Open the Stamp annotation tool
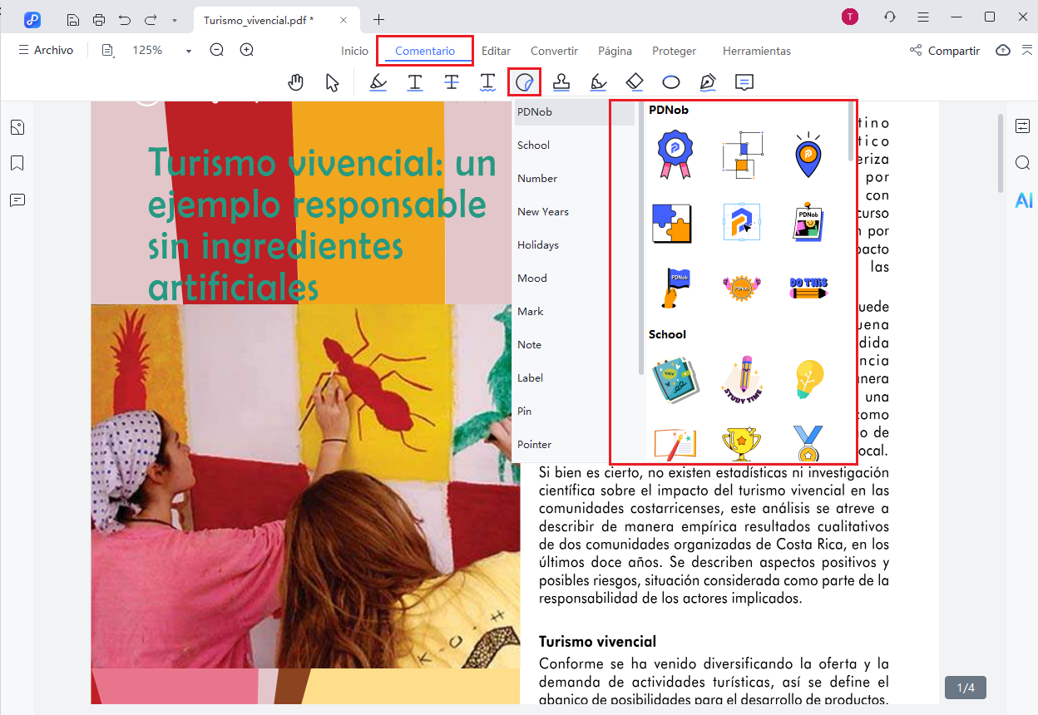The image size is (1038, 715). tap(561, 81)
